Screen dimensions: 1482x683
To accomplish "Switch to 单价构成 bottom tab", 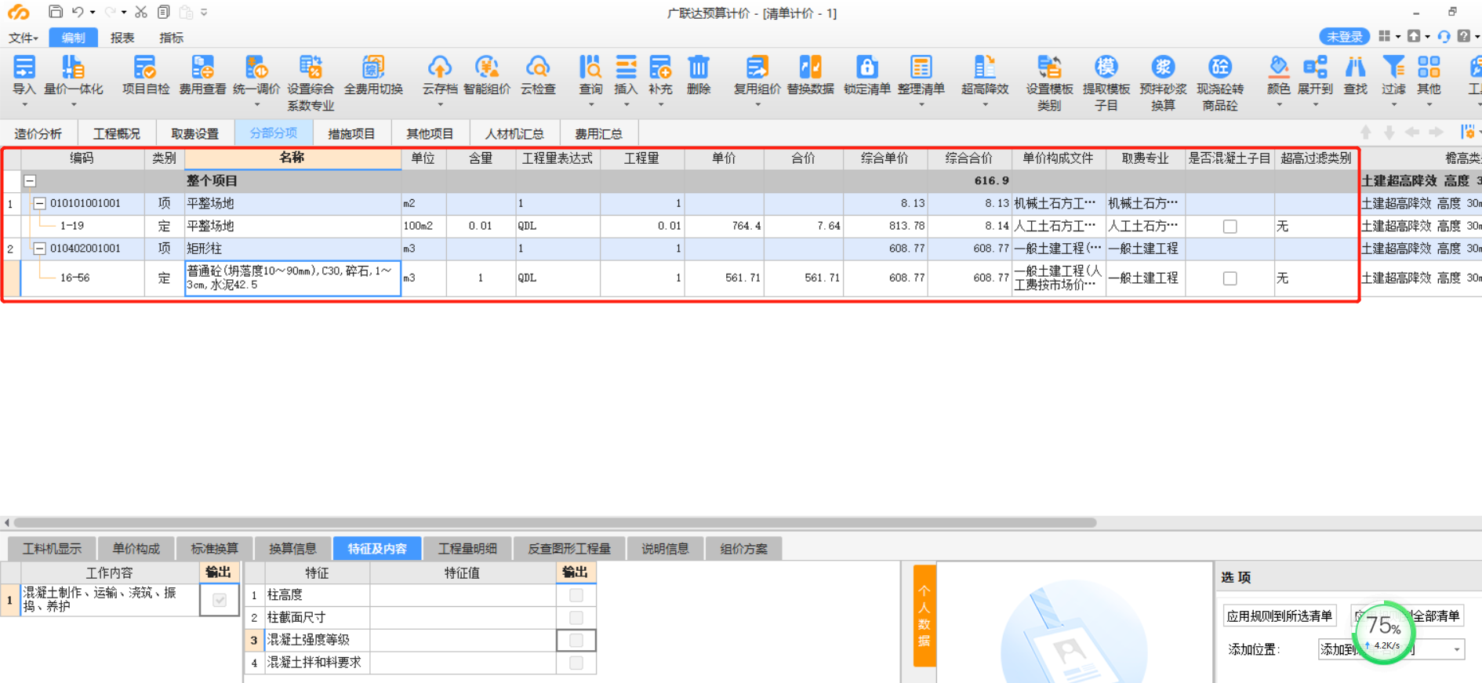I will (x=136, y=549).
